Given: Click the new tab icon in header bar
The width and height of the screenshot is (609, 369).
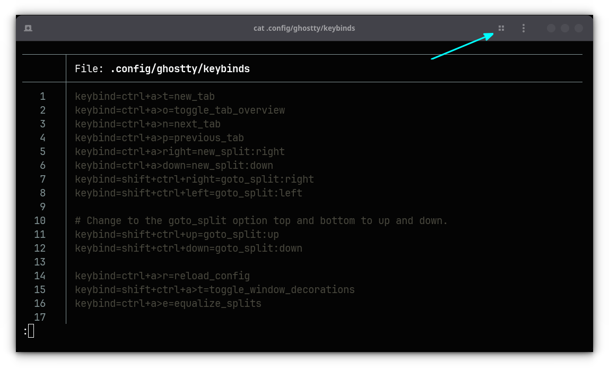Looking at the screenshot, I should [28, 28].
